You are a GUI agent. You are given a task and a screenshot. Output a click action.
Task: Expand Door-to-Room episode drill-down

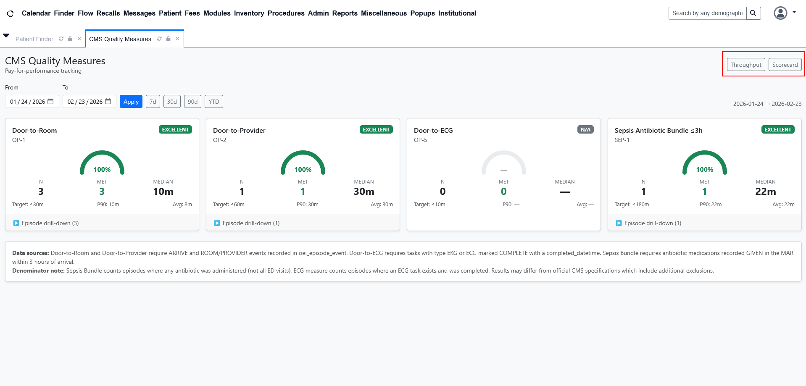pos(46,223)
